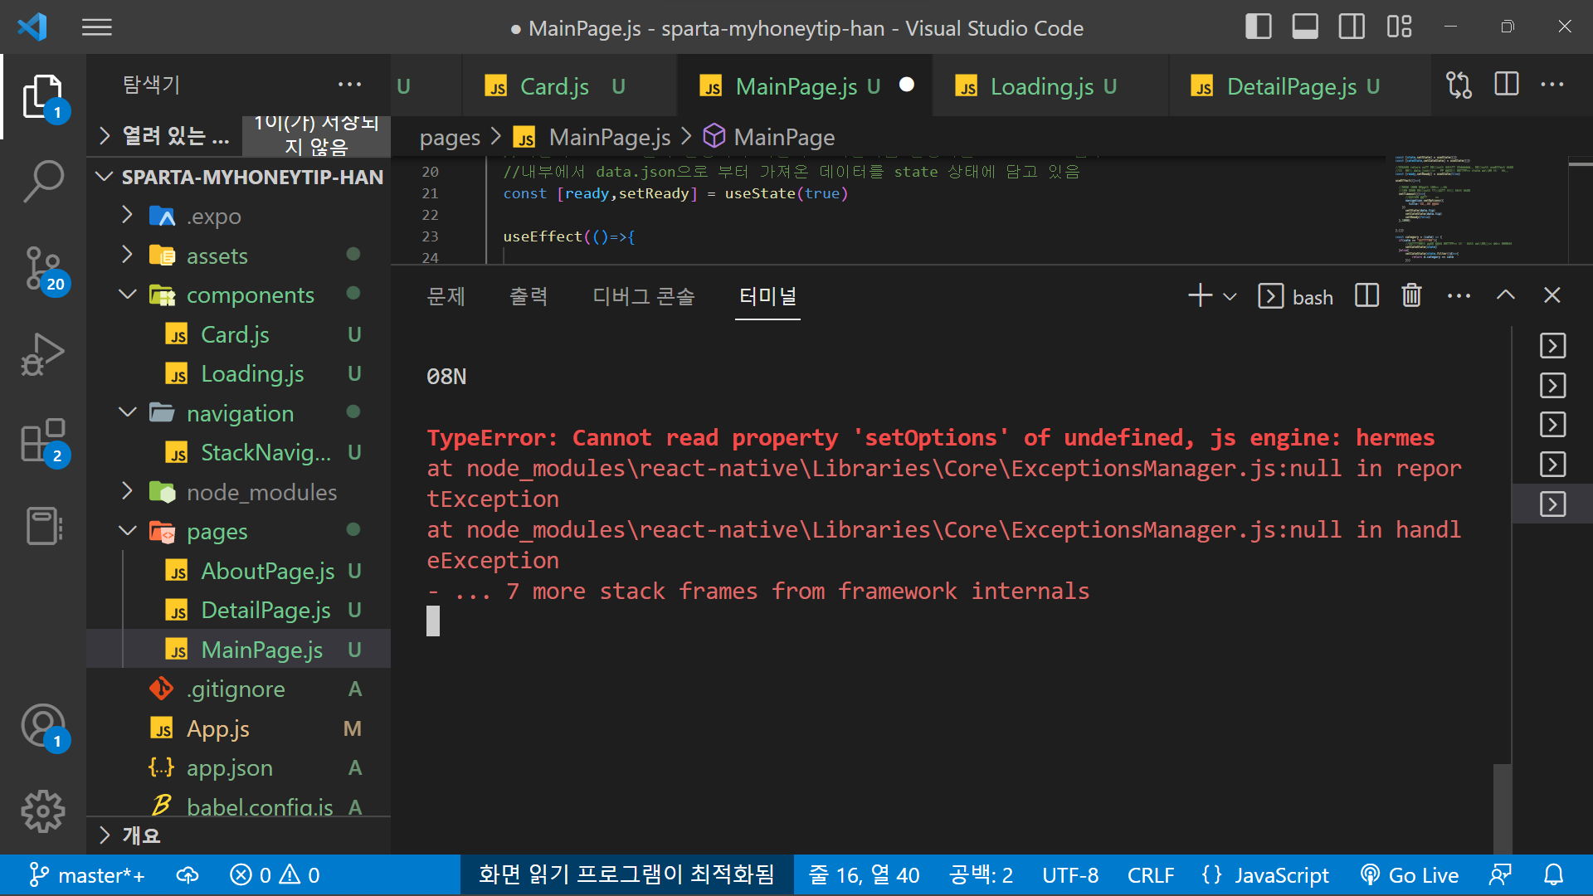This screenshot has width=1593, height=896.
Task: Open the Loading.js editor tab
Action: pos(1050,85)
